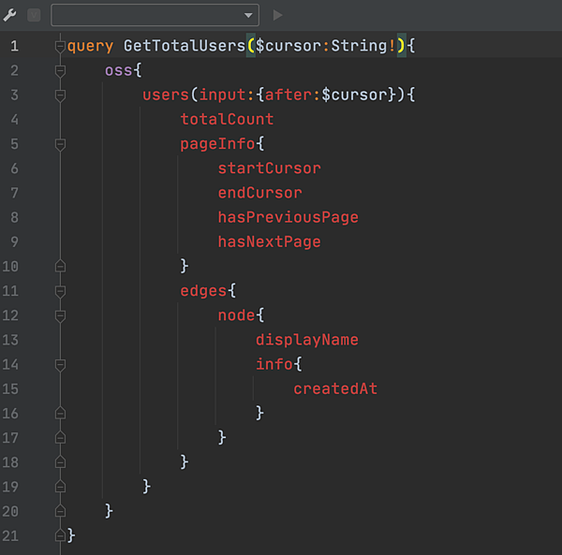The image size is (562, 555).
Task: Fold closing marker on line 19
Action: 60,487
